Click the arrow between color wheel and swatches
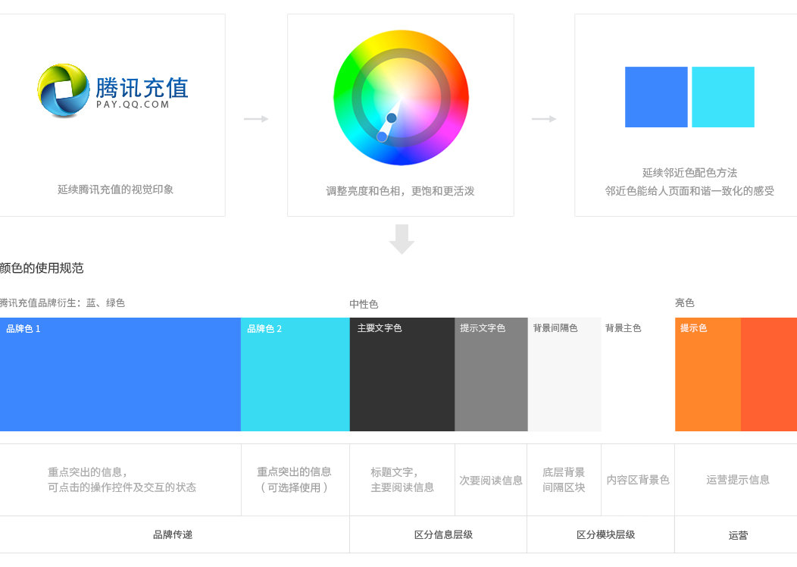The width and height of the screenshot is (797, 567). tap(544, 119)
